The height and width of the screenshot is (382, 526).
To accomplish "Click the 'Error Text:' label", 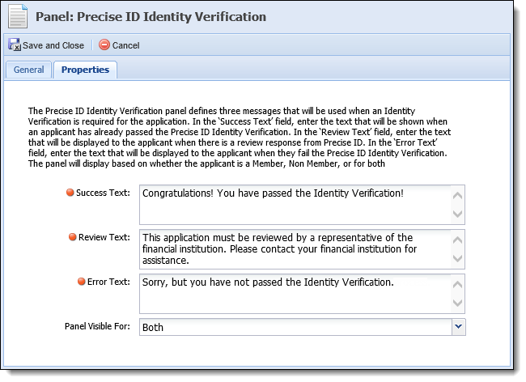I will (108, 282).
